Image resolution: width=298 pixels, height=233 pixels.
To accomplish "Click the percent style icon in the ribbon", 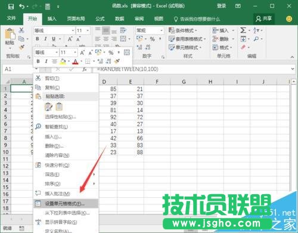I will point(152,39).
